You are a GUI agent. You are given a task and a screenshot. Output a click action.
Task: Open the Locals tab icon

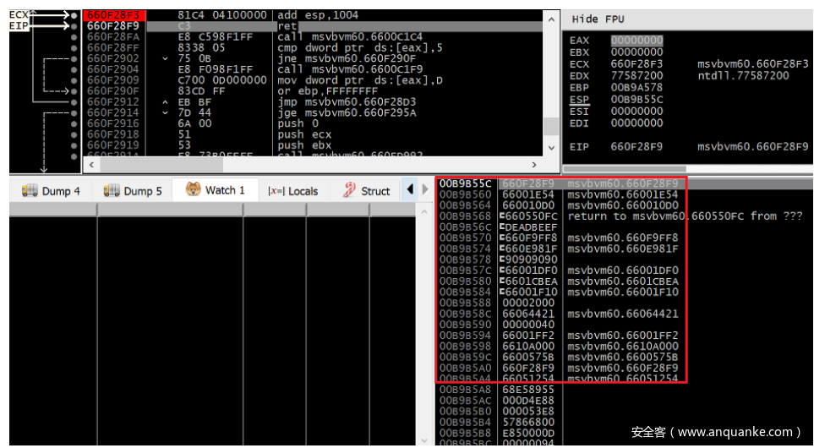(x=275, y=191)
